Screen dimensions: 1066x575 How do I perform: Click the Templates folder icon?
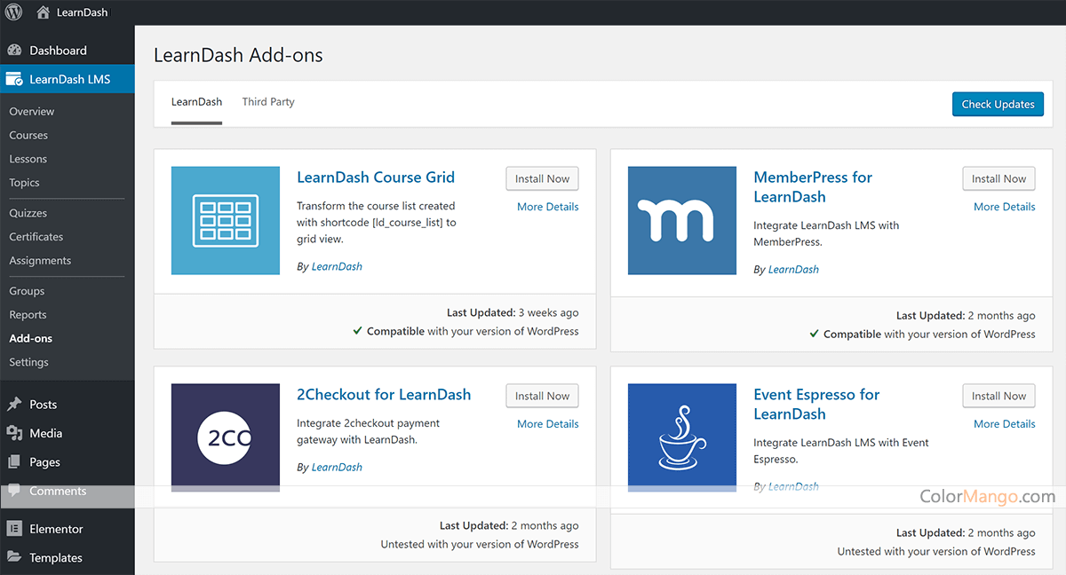point(14,557)
